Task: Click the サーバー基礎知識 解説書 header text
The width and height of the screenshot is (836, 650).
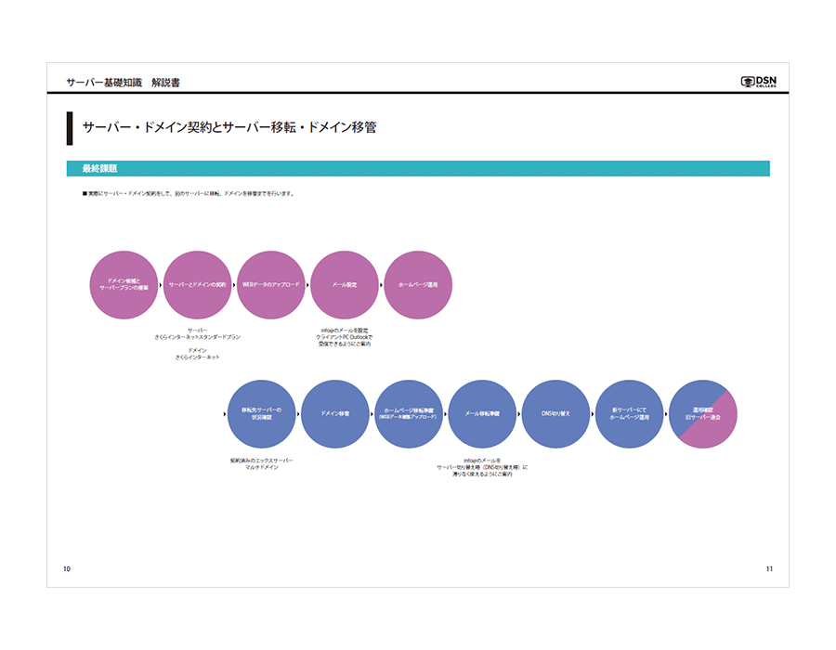Action: tap(123, 83)
